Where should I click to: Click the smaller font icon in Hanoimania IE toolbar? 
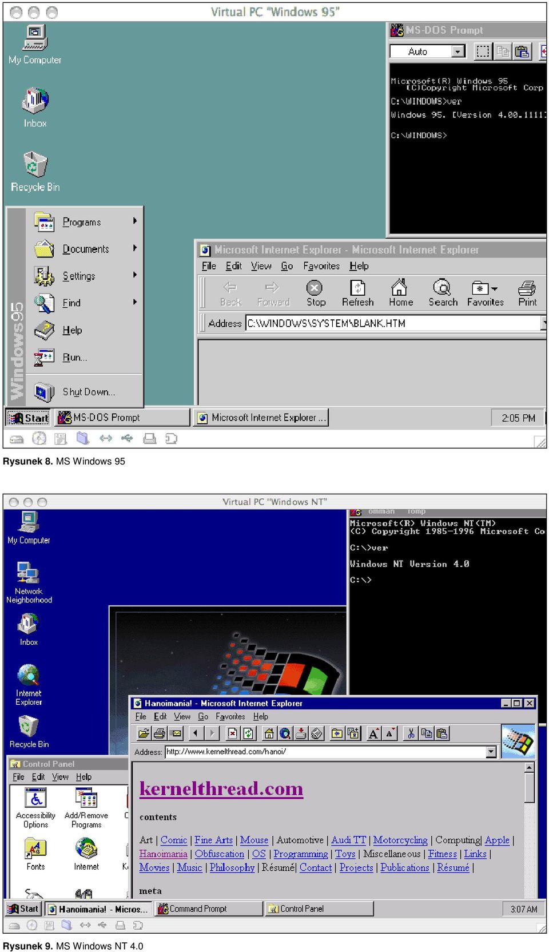390,733
